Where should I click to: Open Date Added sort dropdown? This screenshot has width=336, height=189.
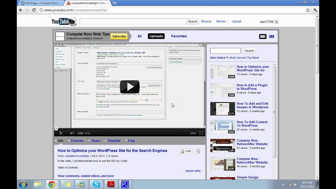click(219, 58)
